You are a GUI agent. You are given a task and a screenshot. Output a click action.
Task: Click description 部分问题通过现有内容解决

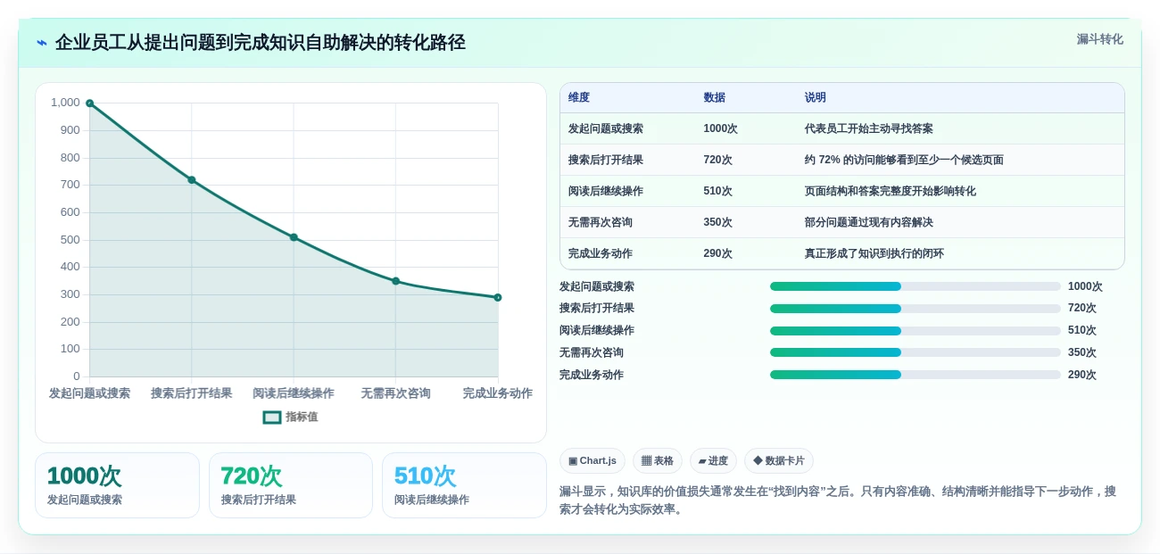(869, 222)
